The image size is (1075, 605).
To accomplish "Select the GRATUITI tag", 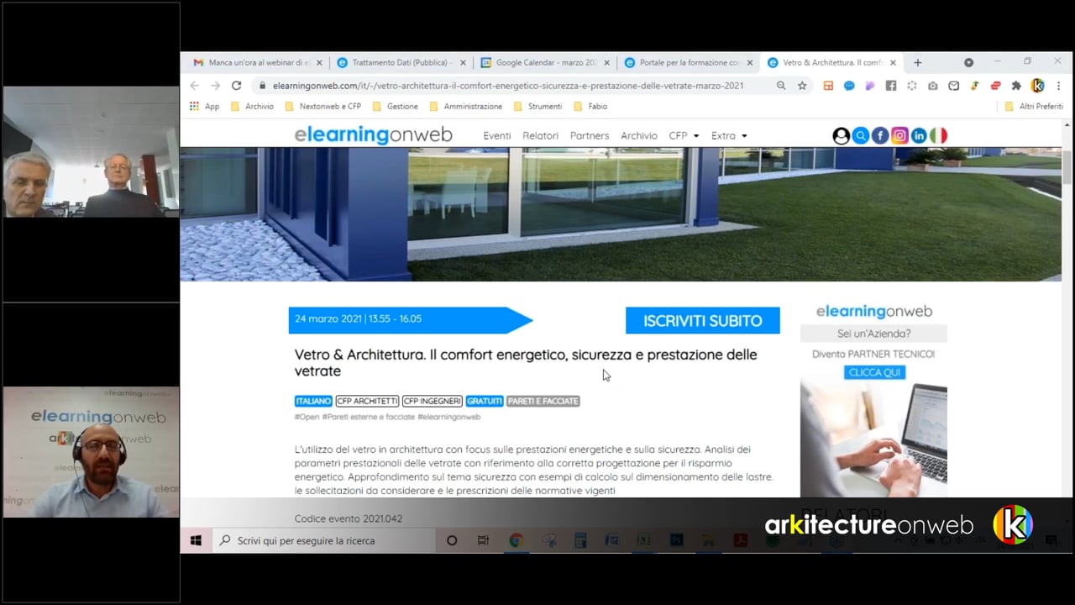I will tap(485, 401).
